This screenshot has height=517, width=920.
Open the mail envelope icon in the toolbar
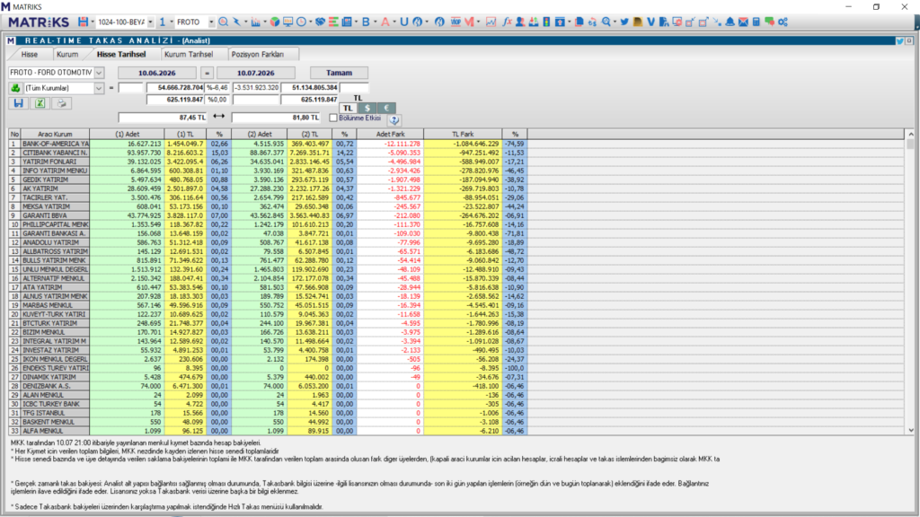pyautogui.click(x=743, y=22)
